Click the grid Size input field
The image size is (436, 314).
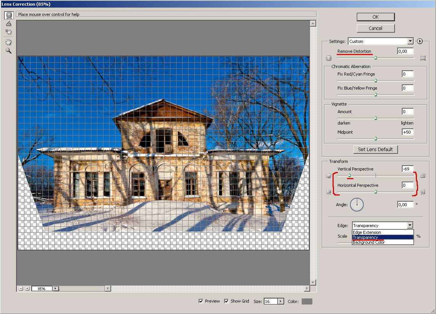pyautogui.click(x=271, y=301)
